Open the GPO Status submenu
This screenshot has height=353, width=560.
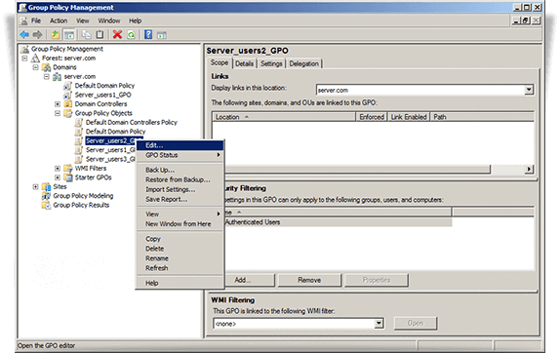tap(180, 155)
